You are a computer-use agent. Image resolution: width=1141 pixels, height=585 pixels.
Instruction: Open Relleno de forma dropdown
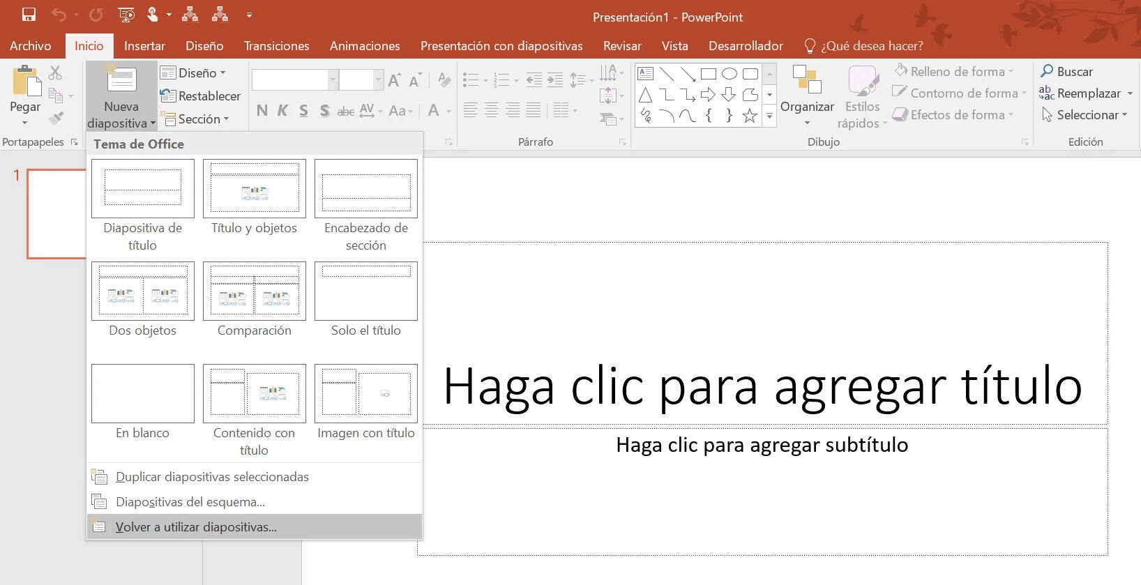coord(953,71)
